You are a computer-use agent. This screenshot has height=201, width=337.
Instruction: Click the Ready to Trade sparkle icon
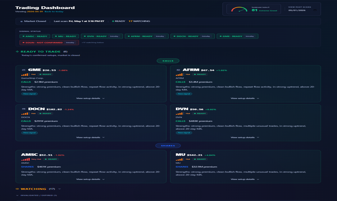(x=17, y=52)
